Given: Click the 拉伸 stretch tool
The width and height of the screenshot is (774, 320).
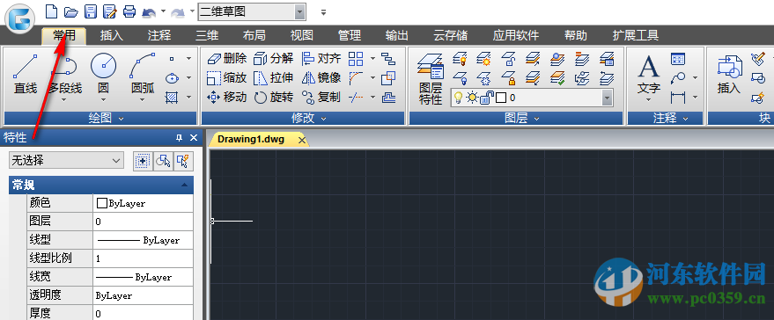Looking at the screenshot, I should pos(274,78).
